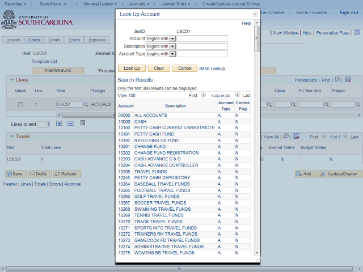Open Help link in lookup dialog
This screenshot has height=272, width=363.
click(x=246, y=23)
